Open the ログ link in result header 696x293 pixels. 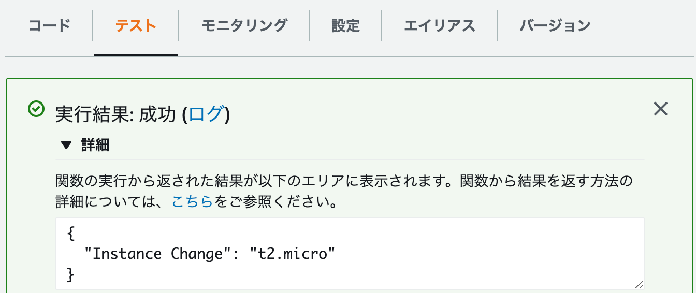(x=206, y=113)
